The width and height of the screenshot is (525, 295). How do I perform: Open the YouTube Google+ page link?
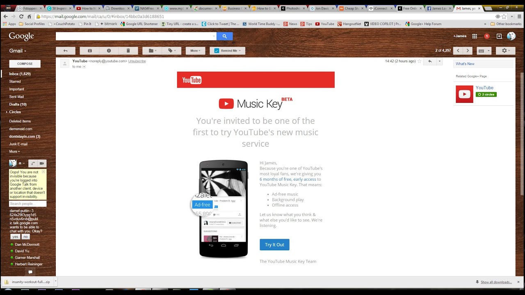click(484, 88)
